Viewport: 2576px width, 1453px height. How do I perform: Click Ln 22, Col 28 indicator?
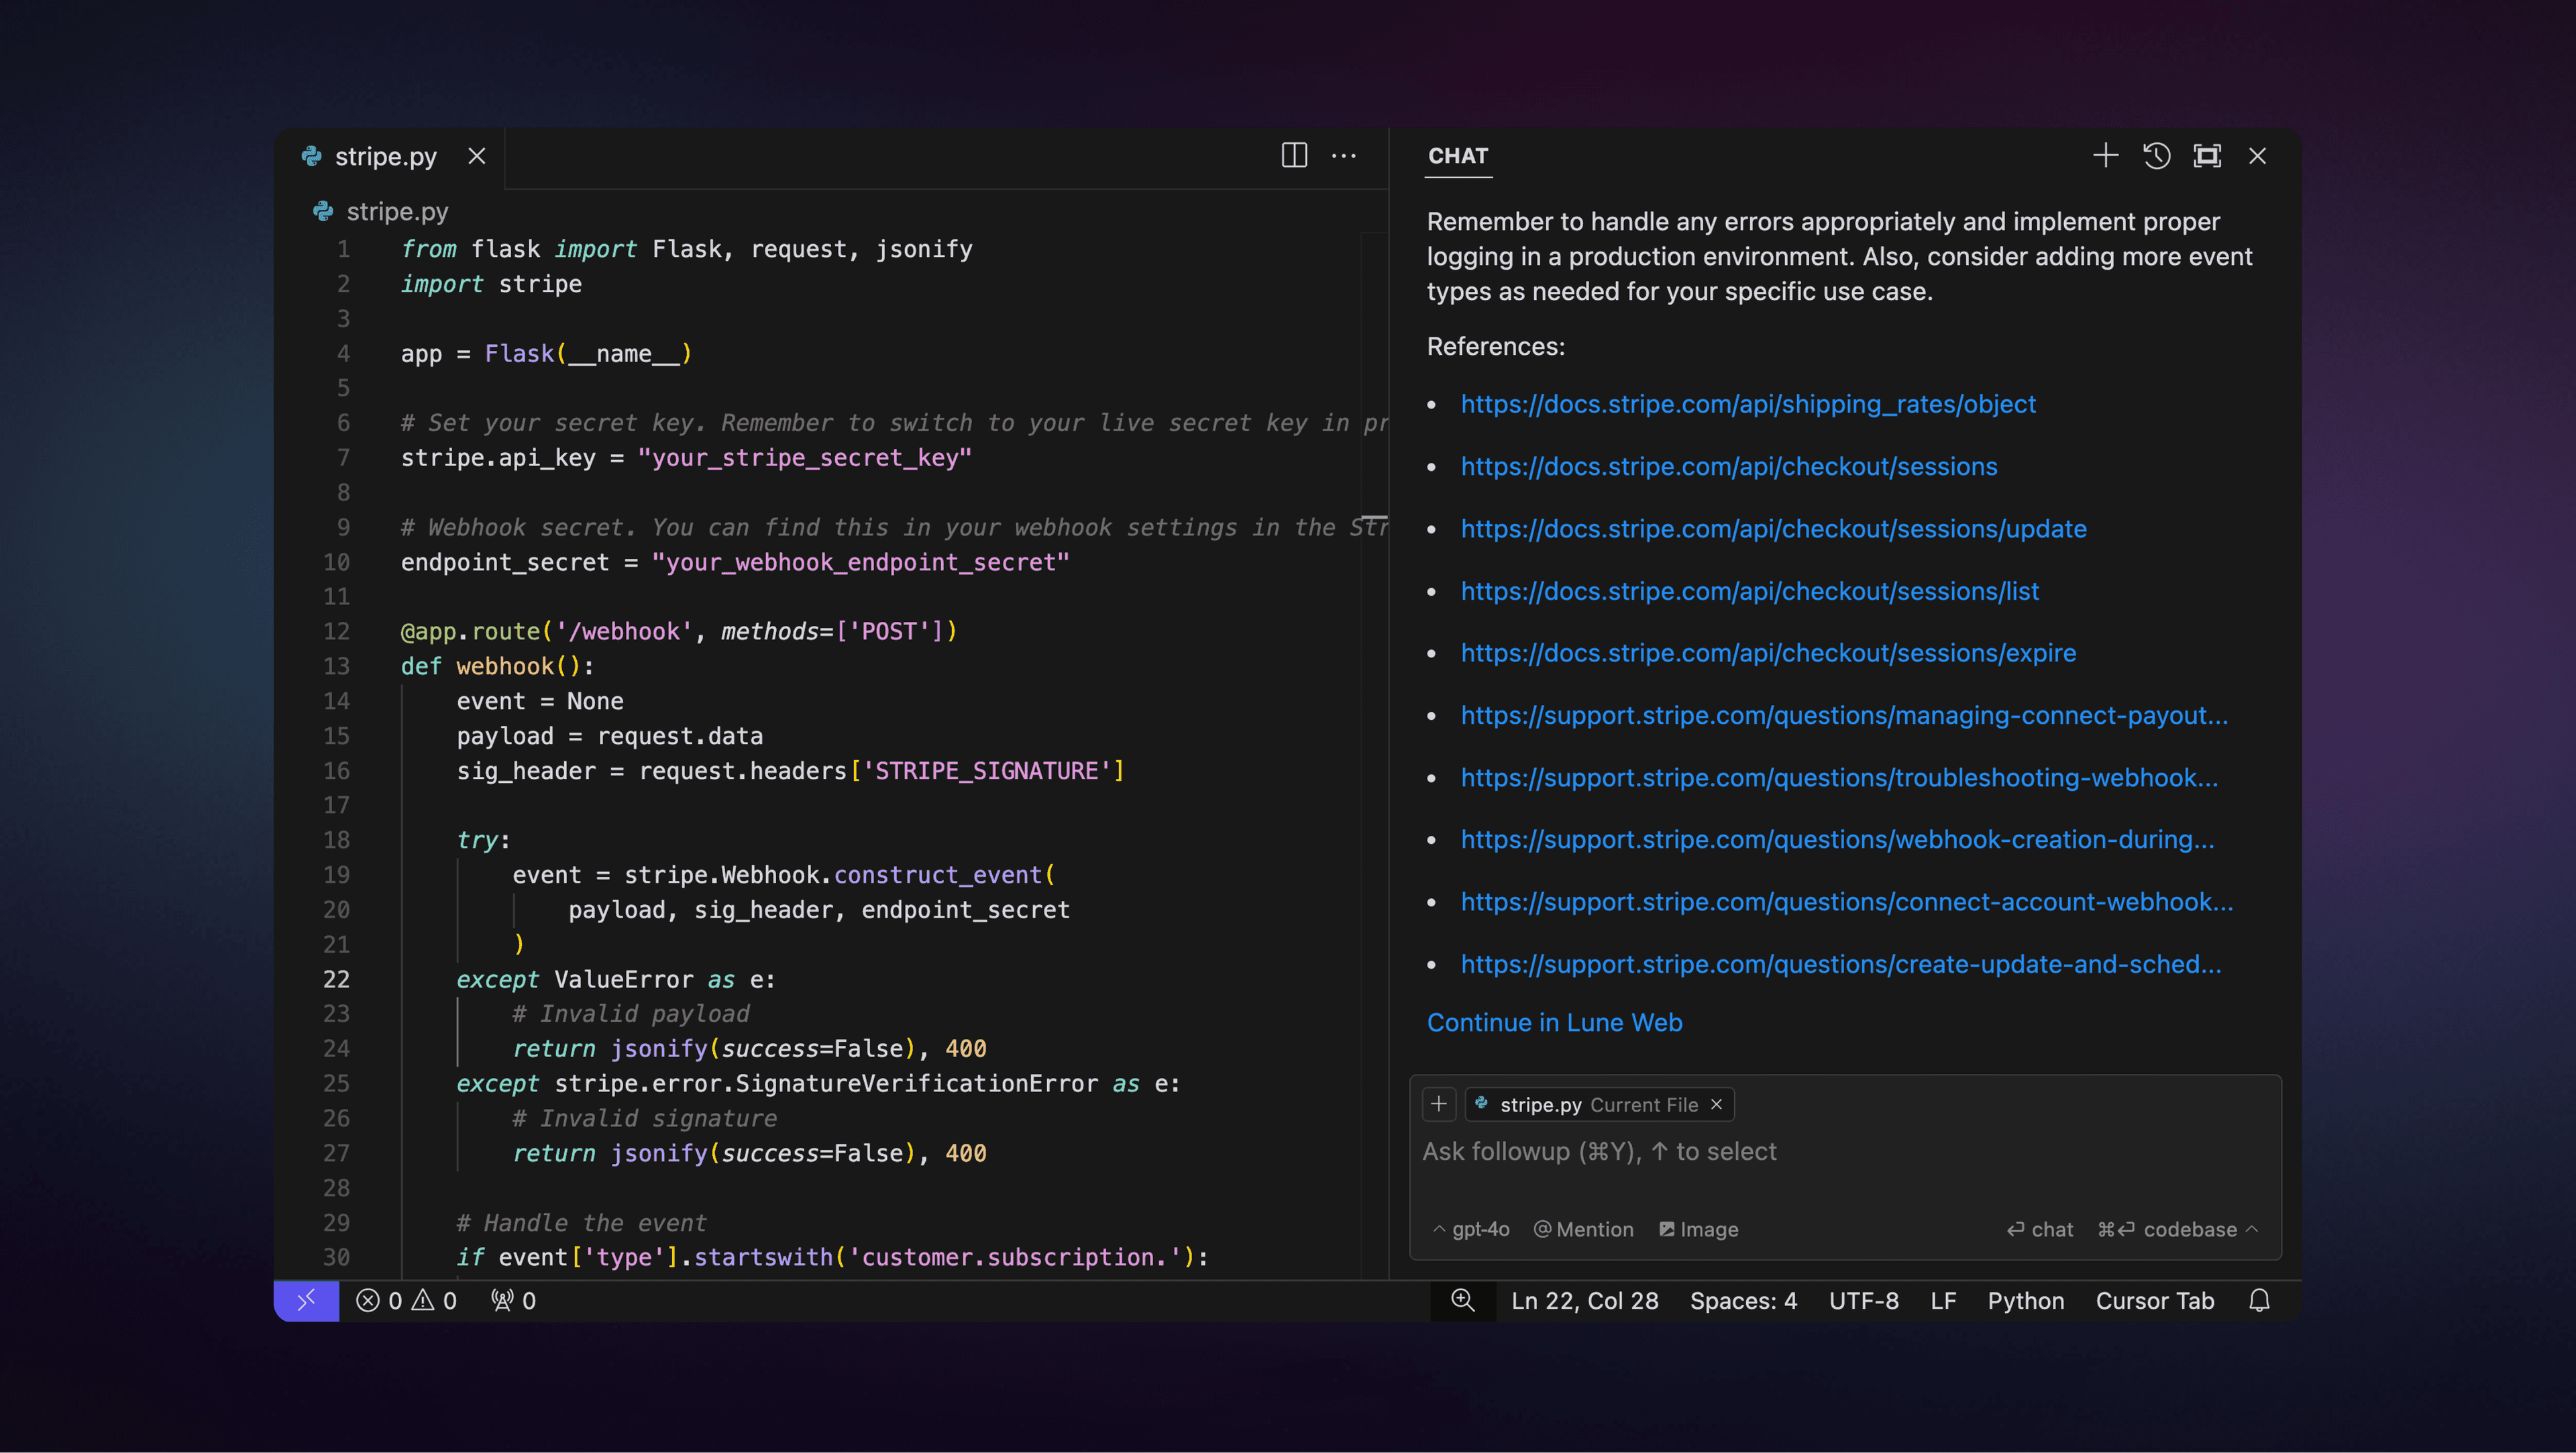tap(1584, 1301)
